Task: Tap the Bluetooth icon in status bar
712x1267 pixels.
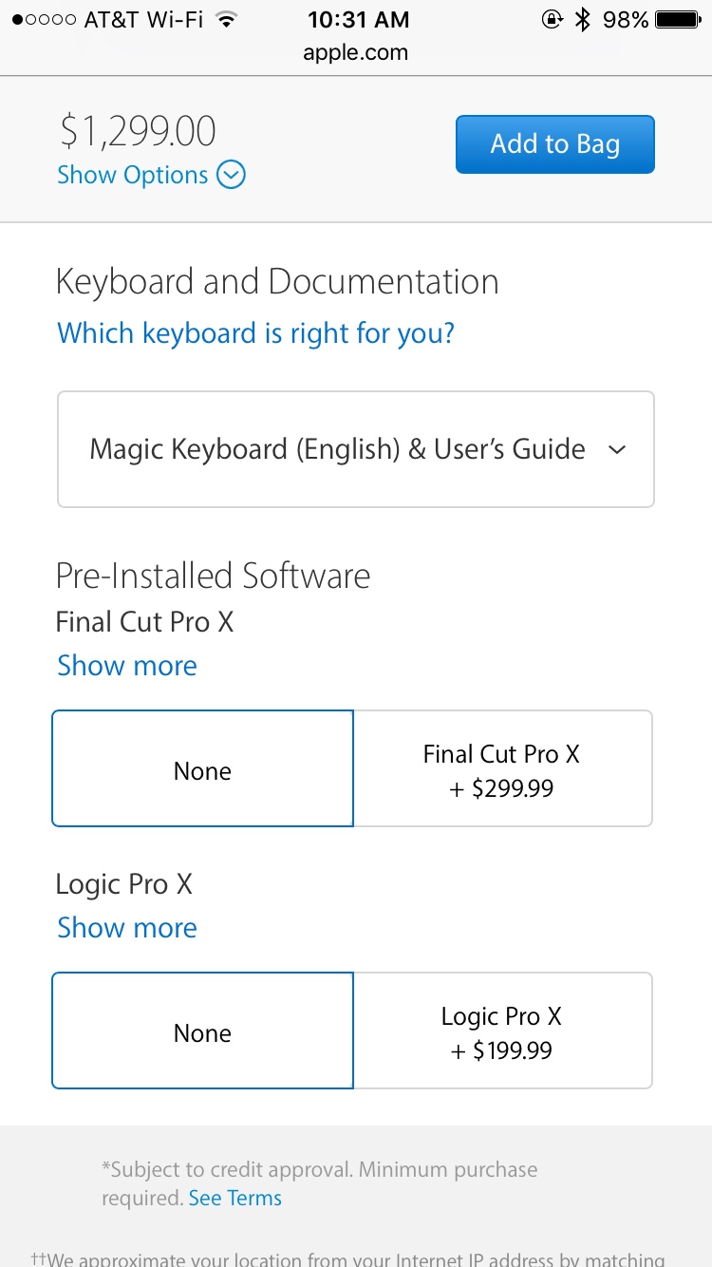Action: 583,19
